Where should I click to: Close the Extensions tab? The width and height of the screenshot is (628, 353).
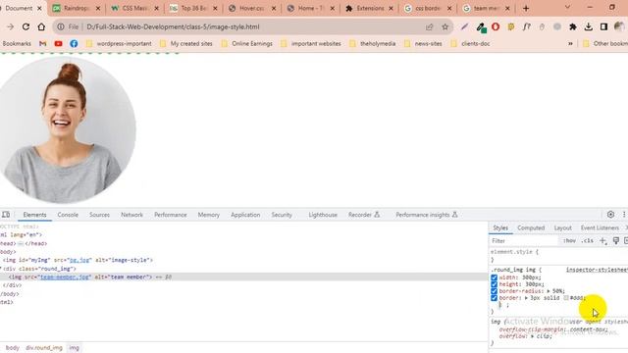pos(391,8)
